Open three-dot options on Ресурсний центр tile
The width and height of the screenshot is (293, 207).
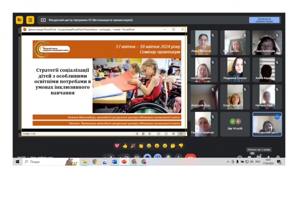coord(277,117)
